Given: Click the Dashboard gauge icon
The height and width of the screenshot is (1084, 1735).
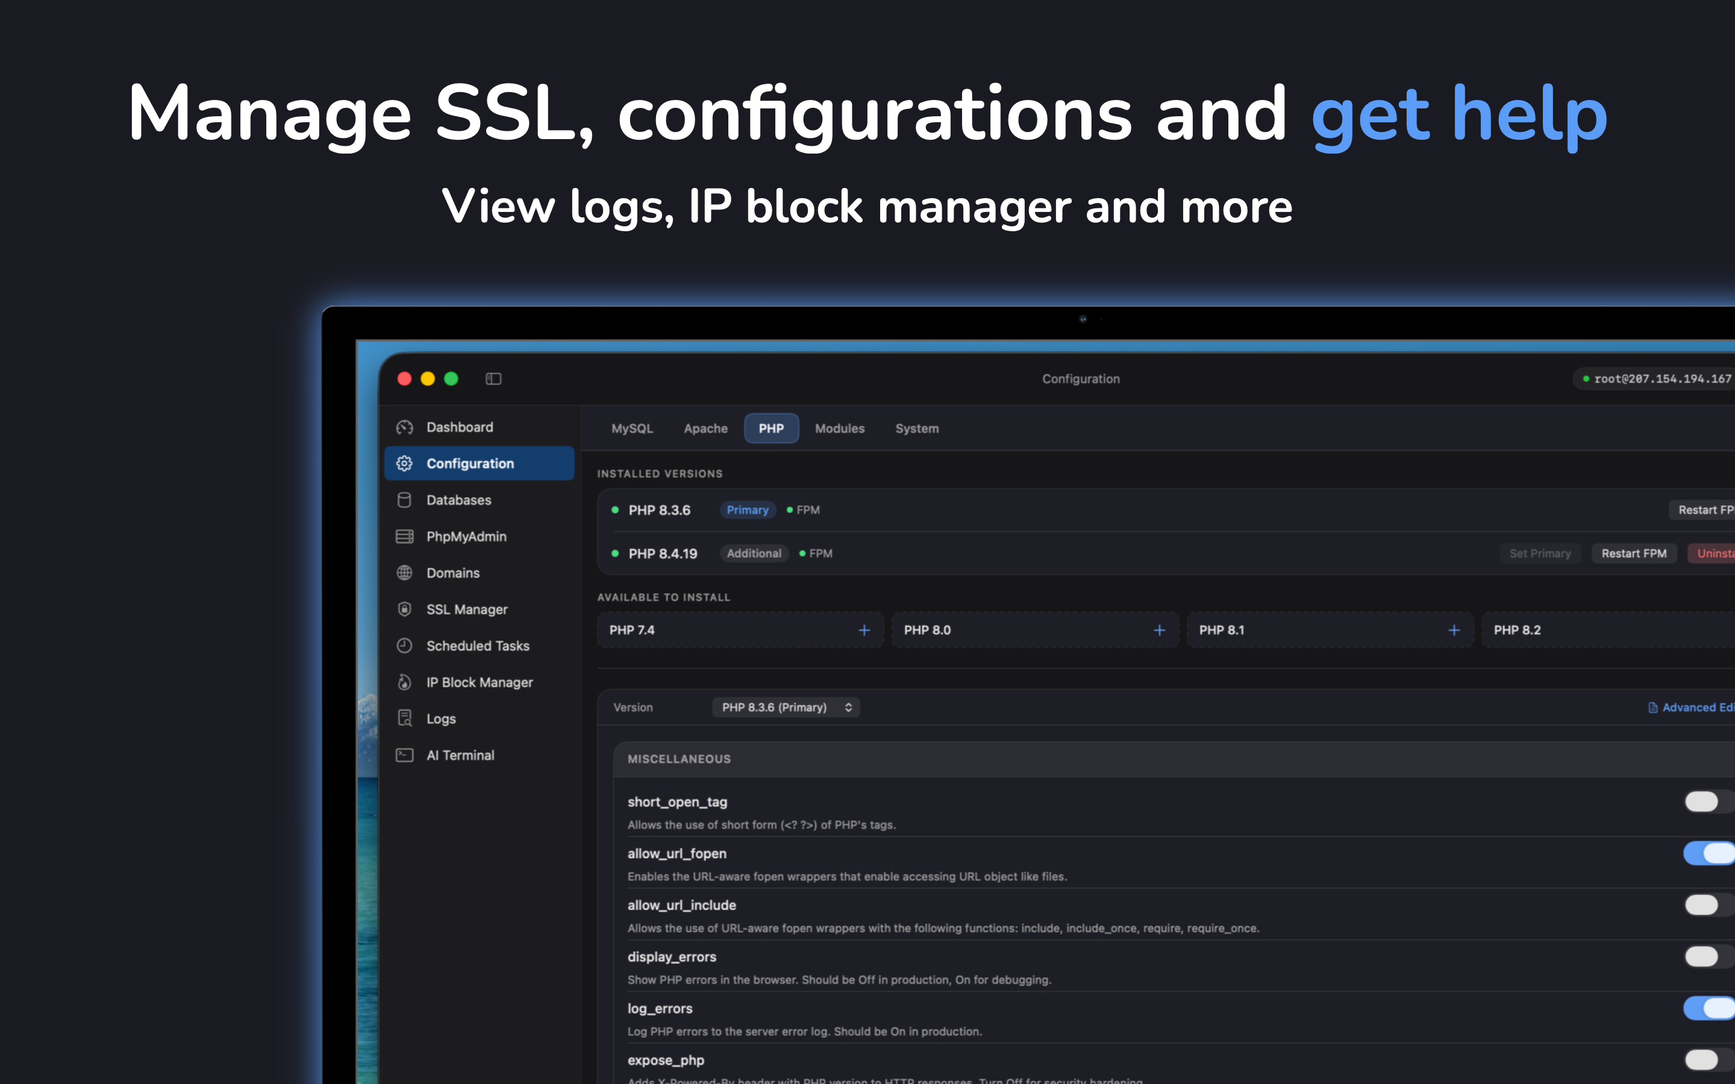Looking at the screenshot, I should [404, 428].
